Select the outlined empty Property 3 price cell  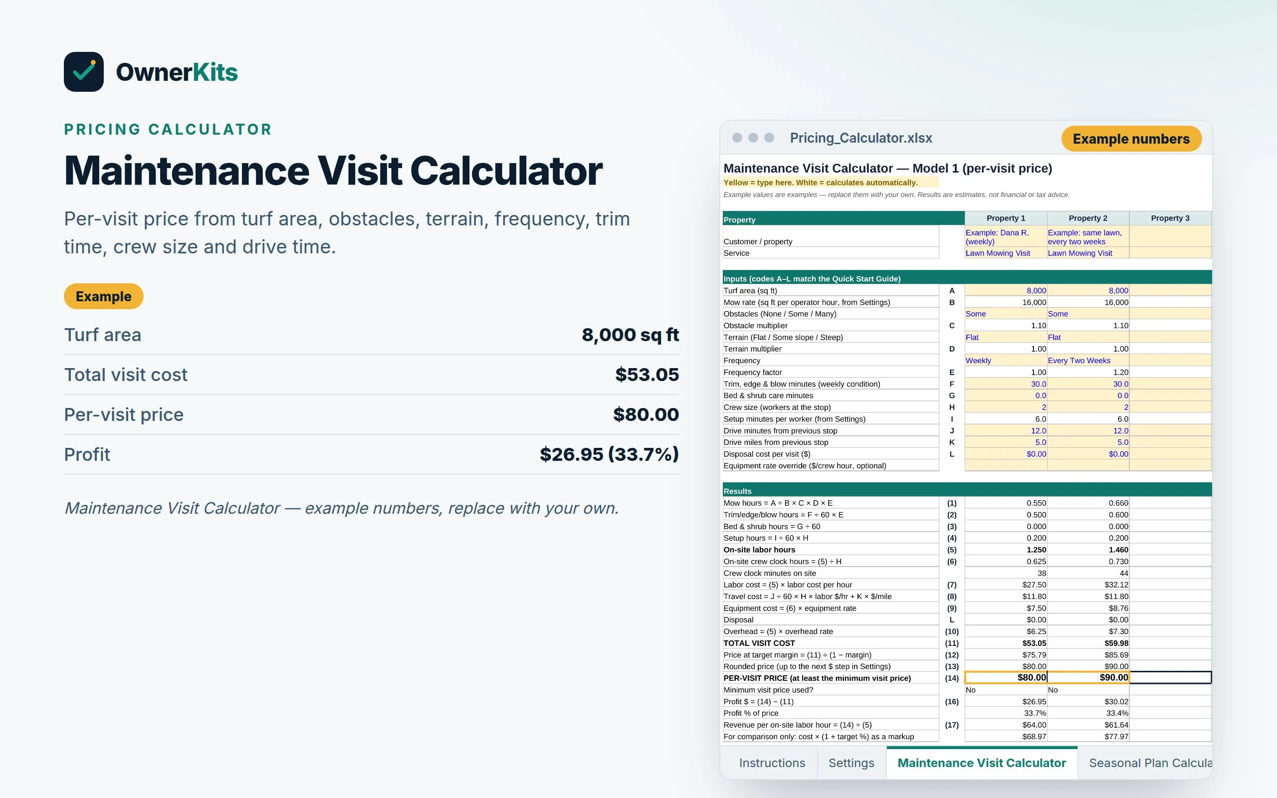point(1170,678)
